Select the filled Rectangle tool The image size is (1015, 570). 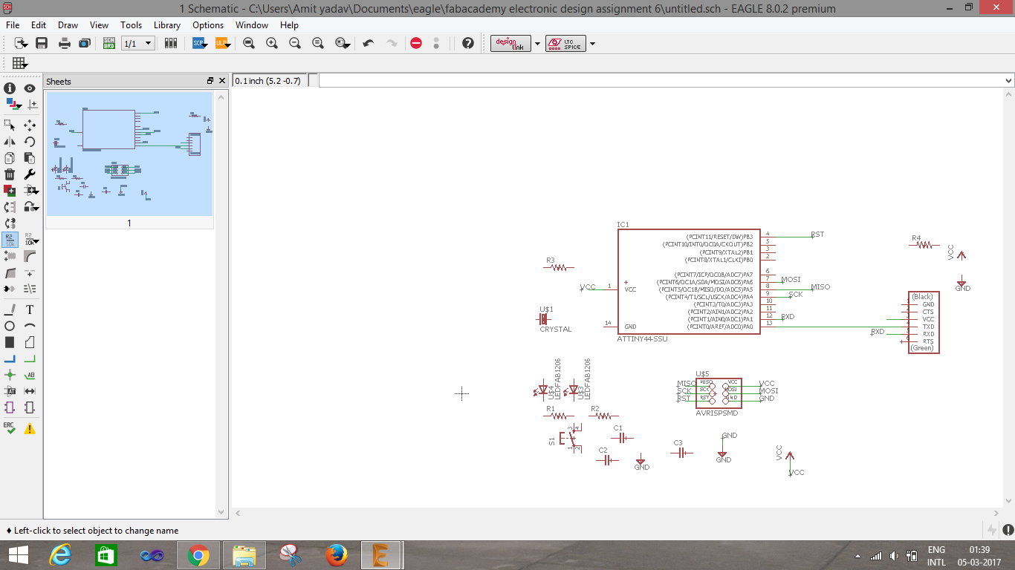click(x=10, y=341)
